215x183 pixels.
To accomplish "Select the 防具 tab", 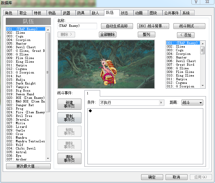I will pos(83,13).
